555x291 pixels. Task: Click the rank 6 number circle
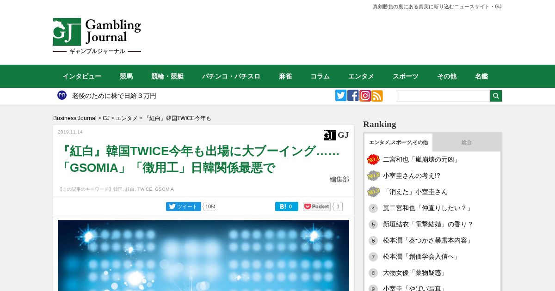tap(373, 241)
